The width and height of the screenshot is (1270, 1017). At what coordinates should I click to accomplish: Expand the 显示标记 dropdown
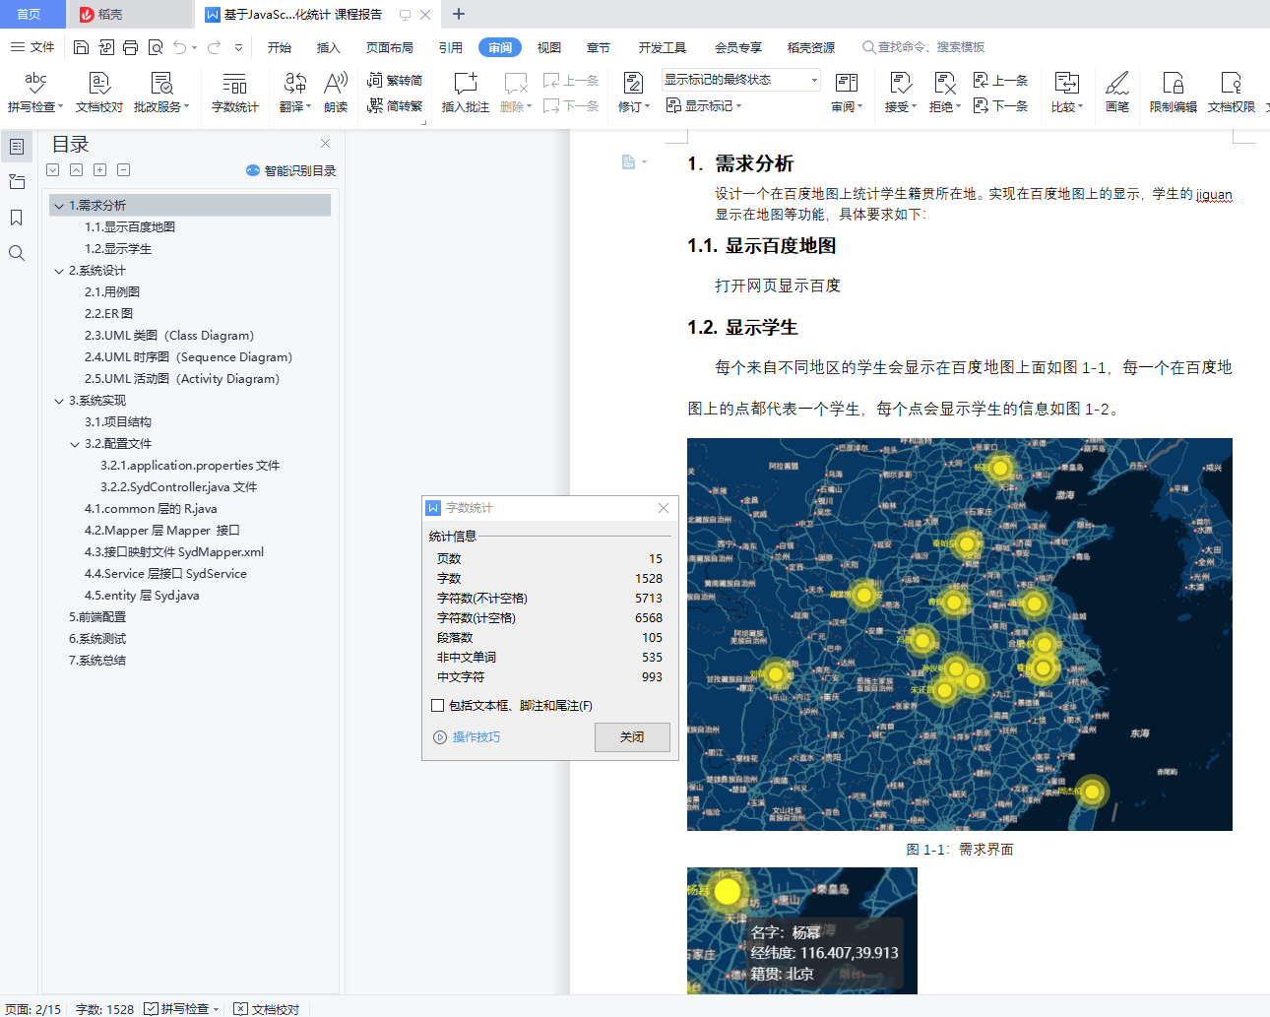[x=704, y=106]
